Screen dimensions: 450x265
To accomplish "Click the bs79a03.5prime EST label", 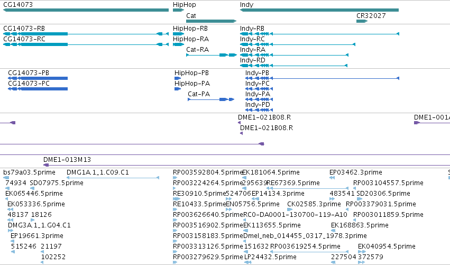I will click(x=29, y=172).
